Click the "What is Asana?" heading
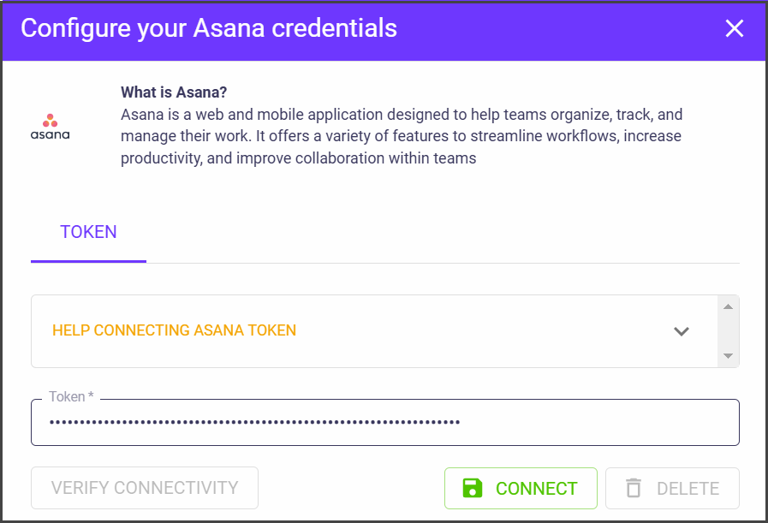Screen dimensions: 768x523 click(x=174, y=92)
